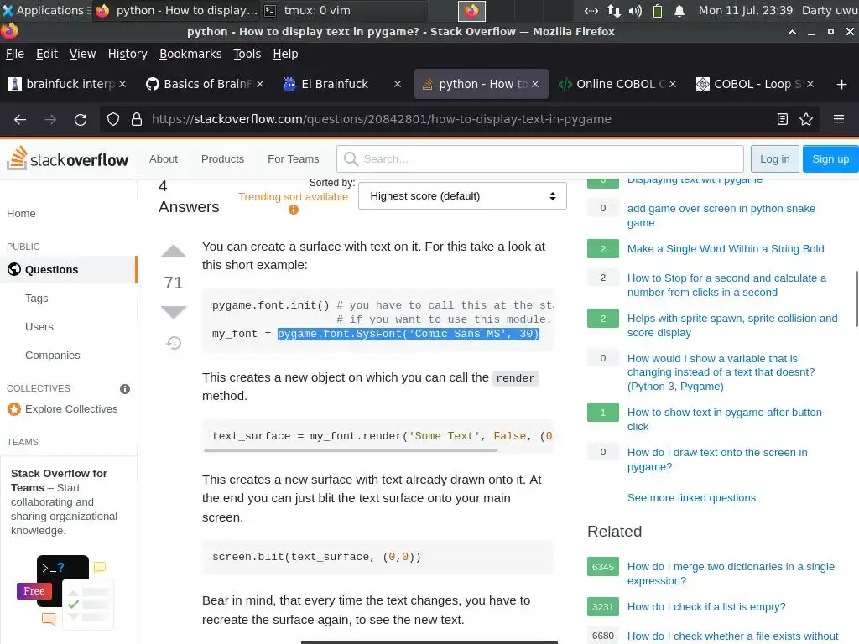The width and height of the screenshot is (859, 644).
Task: Close the COBOL - Loop tab
Action: pos(810,84)
